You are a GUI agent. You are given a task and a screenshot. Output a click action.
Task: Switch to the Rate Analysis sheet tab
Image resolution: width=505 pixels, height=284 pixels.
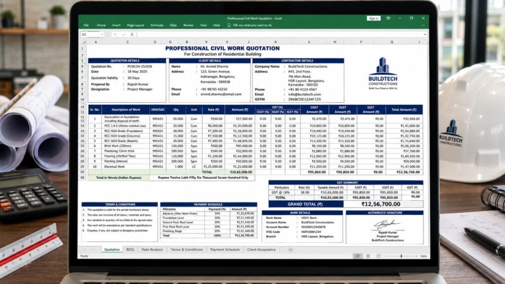[x=152, y=249]
